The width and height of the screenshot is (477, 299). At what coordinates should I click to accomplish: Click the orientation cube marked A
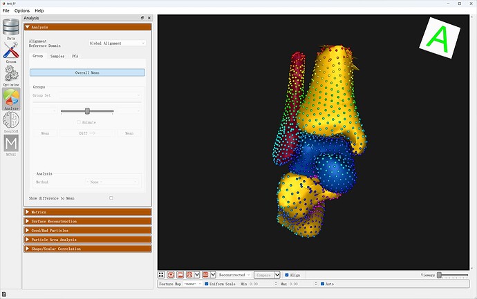click(440, 38)
